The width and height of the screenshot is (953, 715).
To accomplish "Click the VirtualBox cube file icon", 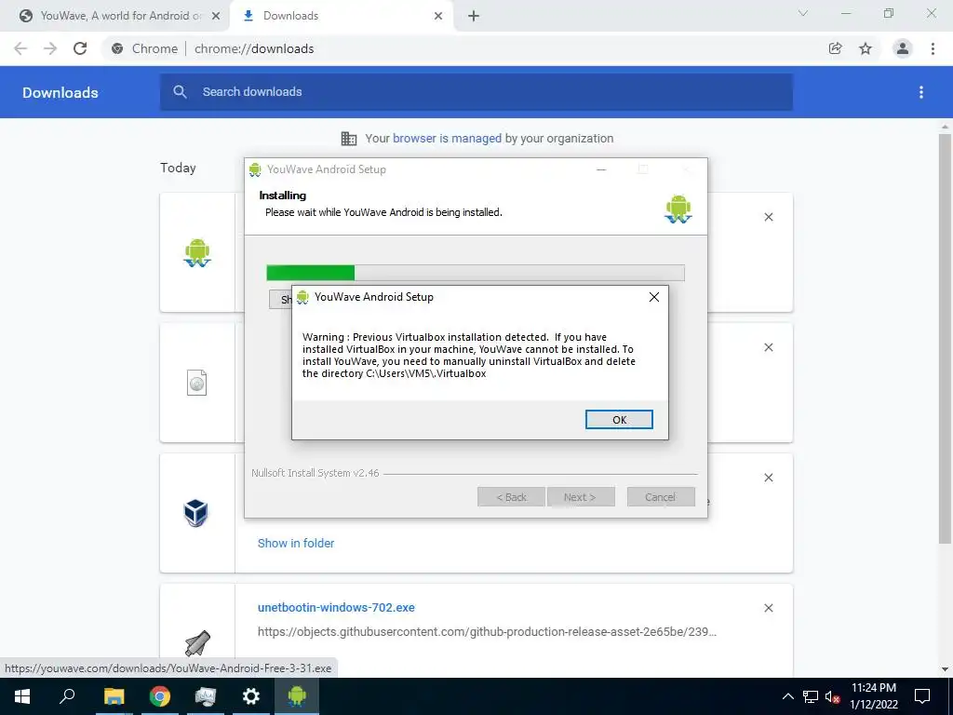I will 196,513.
